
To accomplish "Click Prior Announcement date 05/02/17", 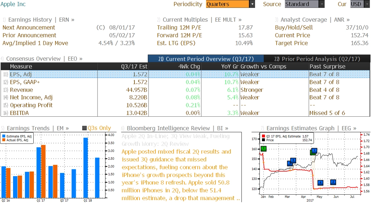I will pyautogui.click(x=122, y=35).
